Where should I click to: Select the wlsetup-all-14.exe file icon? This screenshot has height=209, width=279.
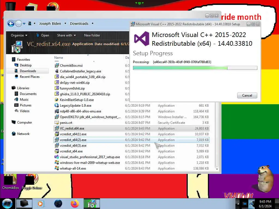click(57, 168)
